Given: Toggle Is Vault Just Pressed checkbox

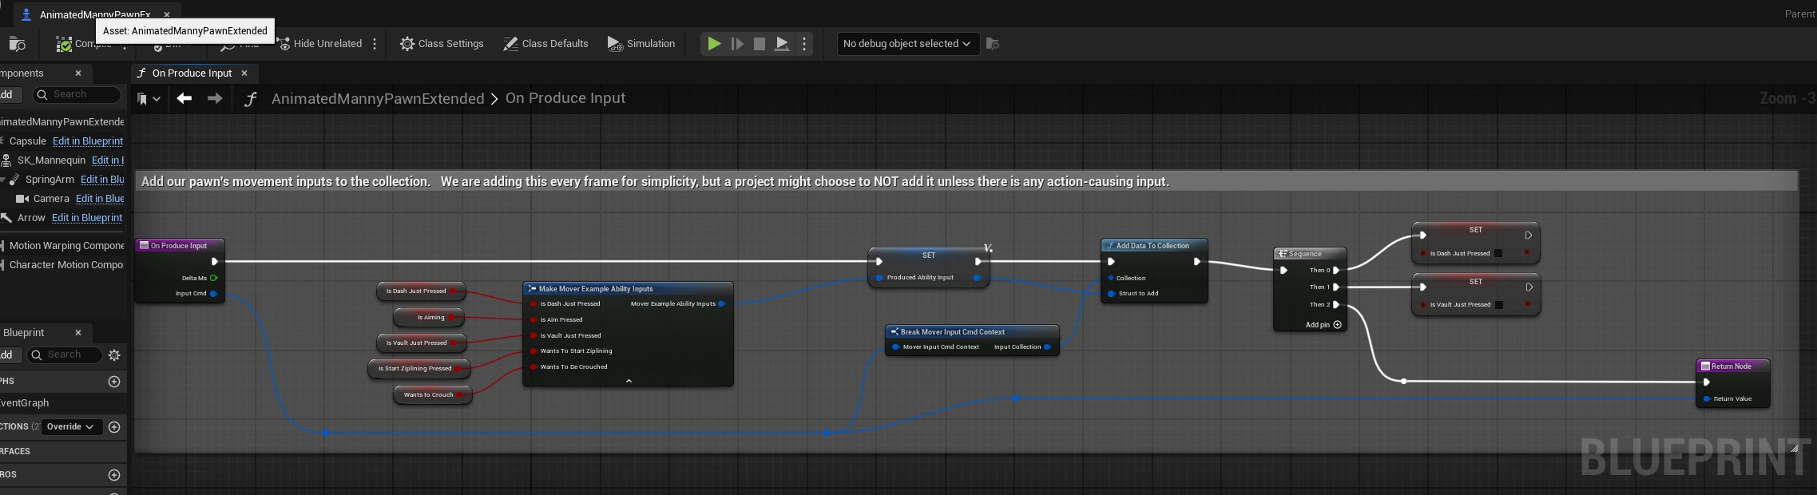Looking at the screenshot, I should tap(1498, 305).
